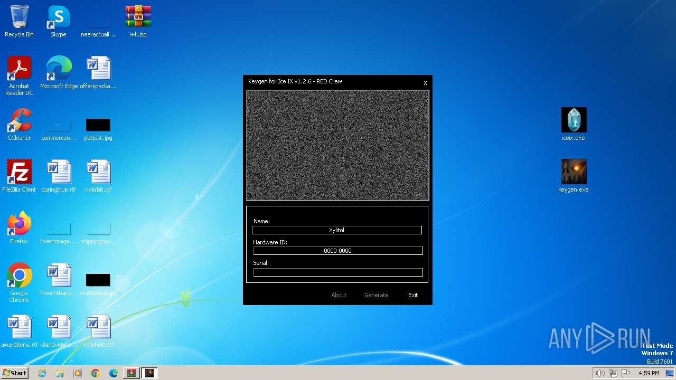Select the riverbit.rtf document
This screenshot has height=380, width=676.
(98, 176)
